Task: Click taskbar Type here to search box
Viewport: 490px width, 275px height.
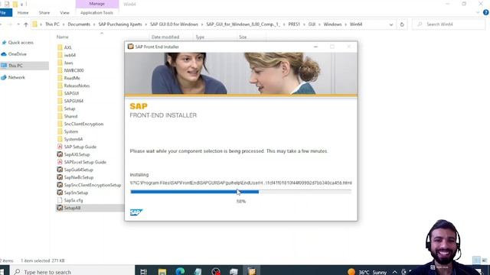Action: pos(73,272)
